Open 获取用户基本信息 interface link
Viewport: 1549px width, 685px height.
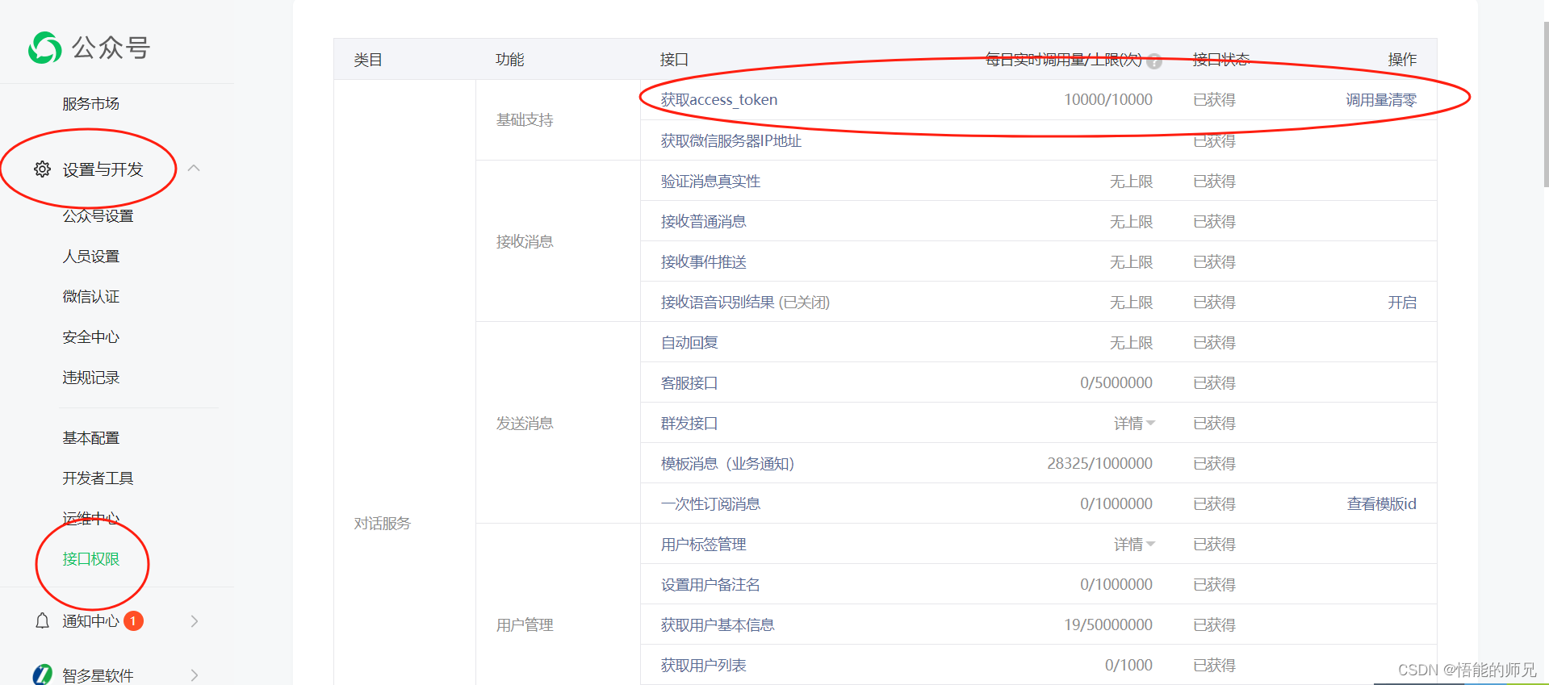[x=718, y=624]
